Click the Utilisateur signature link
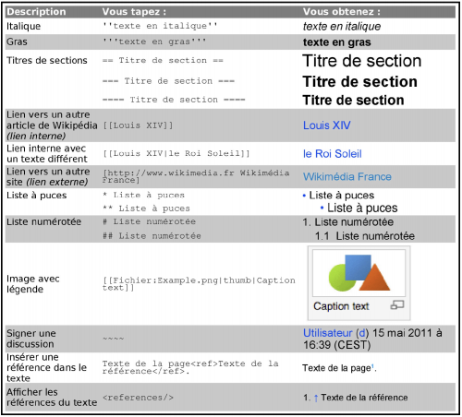This screenshot has height=417, width=462. click(327, 333)
